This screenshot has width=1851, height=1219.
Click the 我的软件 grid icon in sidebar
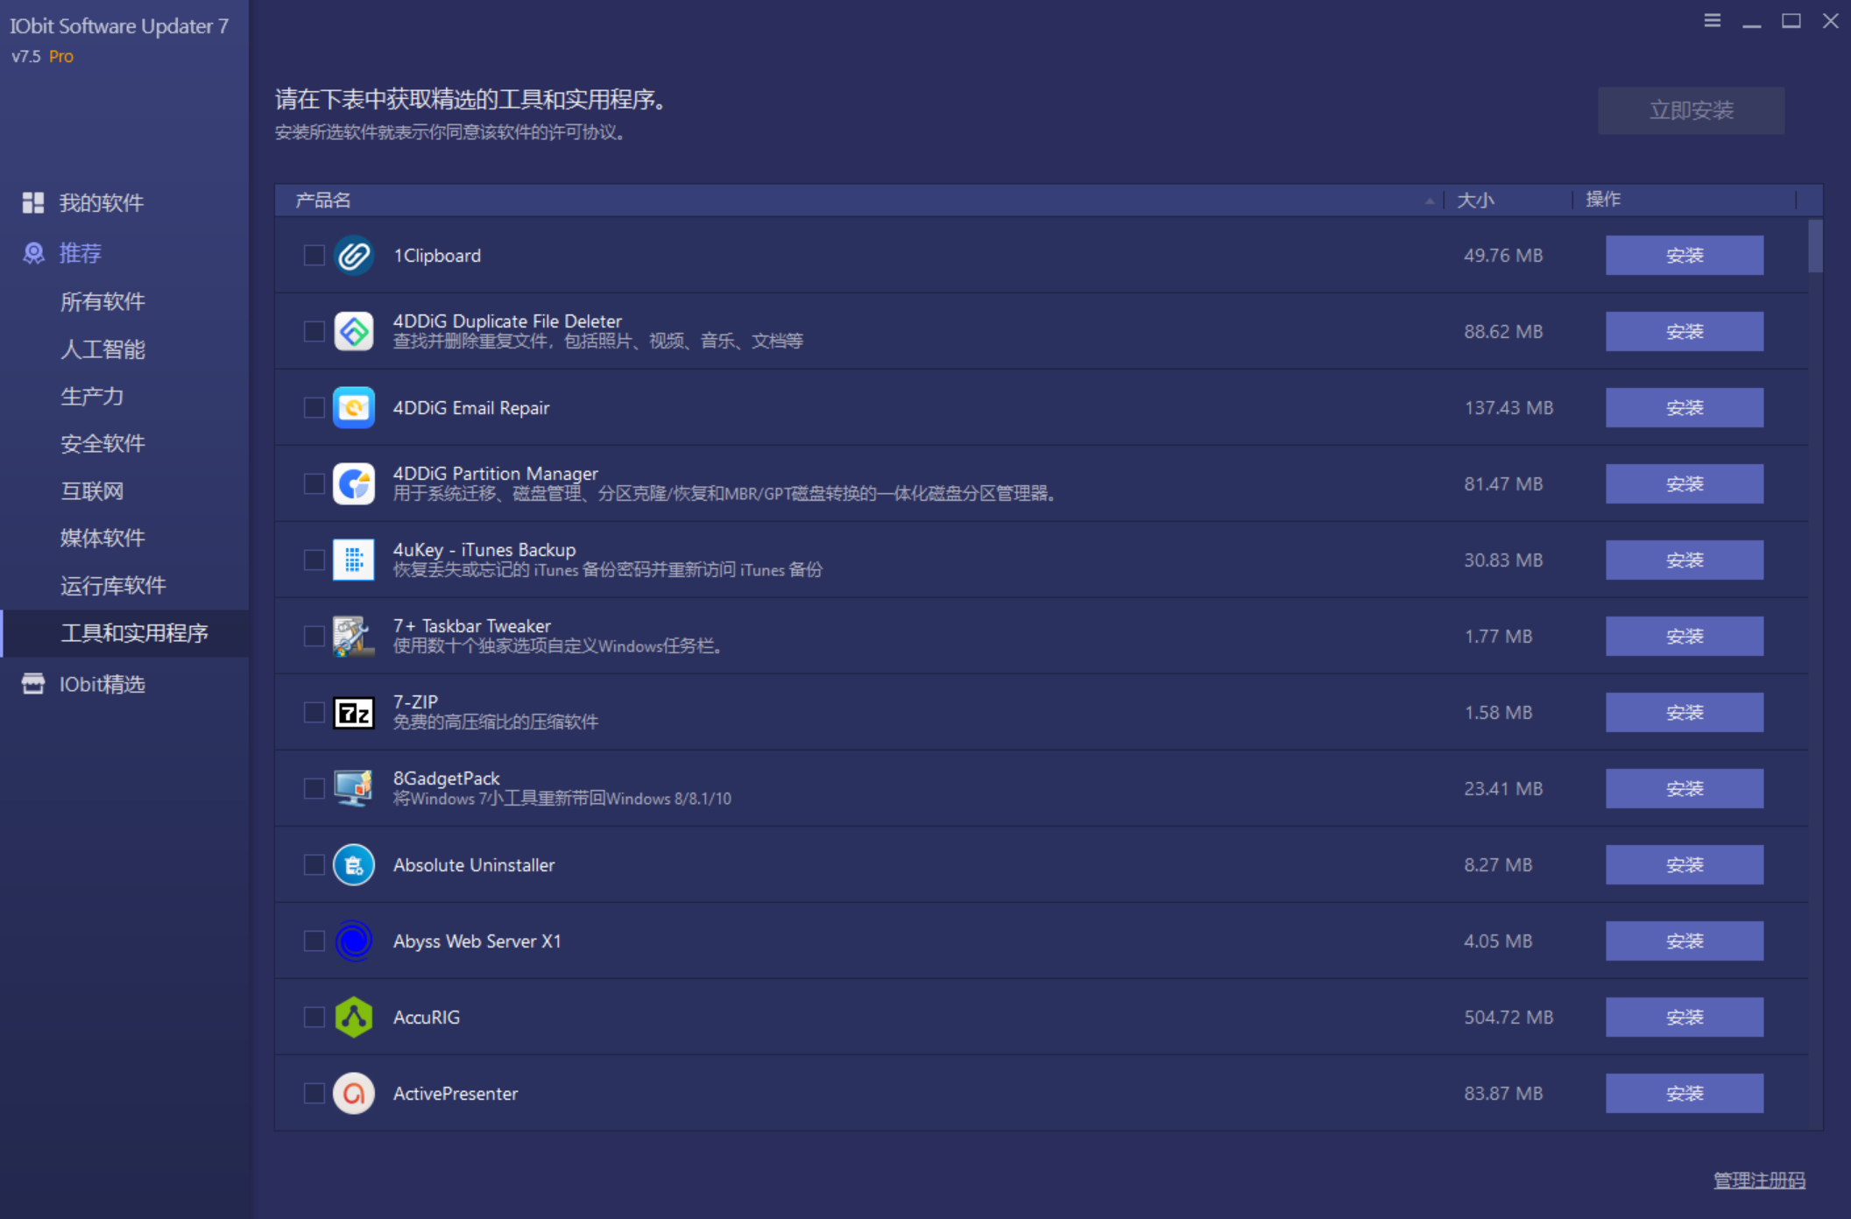[x=33, y=203]
